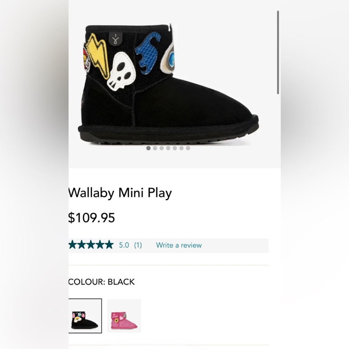Open the Write a review link
Image resolution: width=349 pixels, height=349 pixels.
point(179,245)
